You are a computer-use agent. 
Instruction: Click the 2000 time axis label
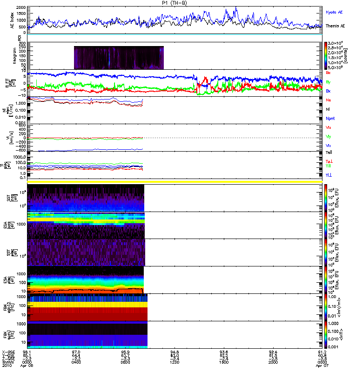[x=273, y=362]
